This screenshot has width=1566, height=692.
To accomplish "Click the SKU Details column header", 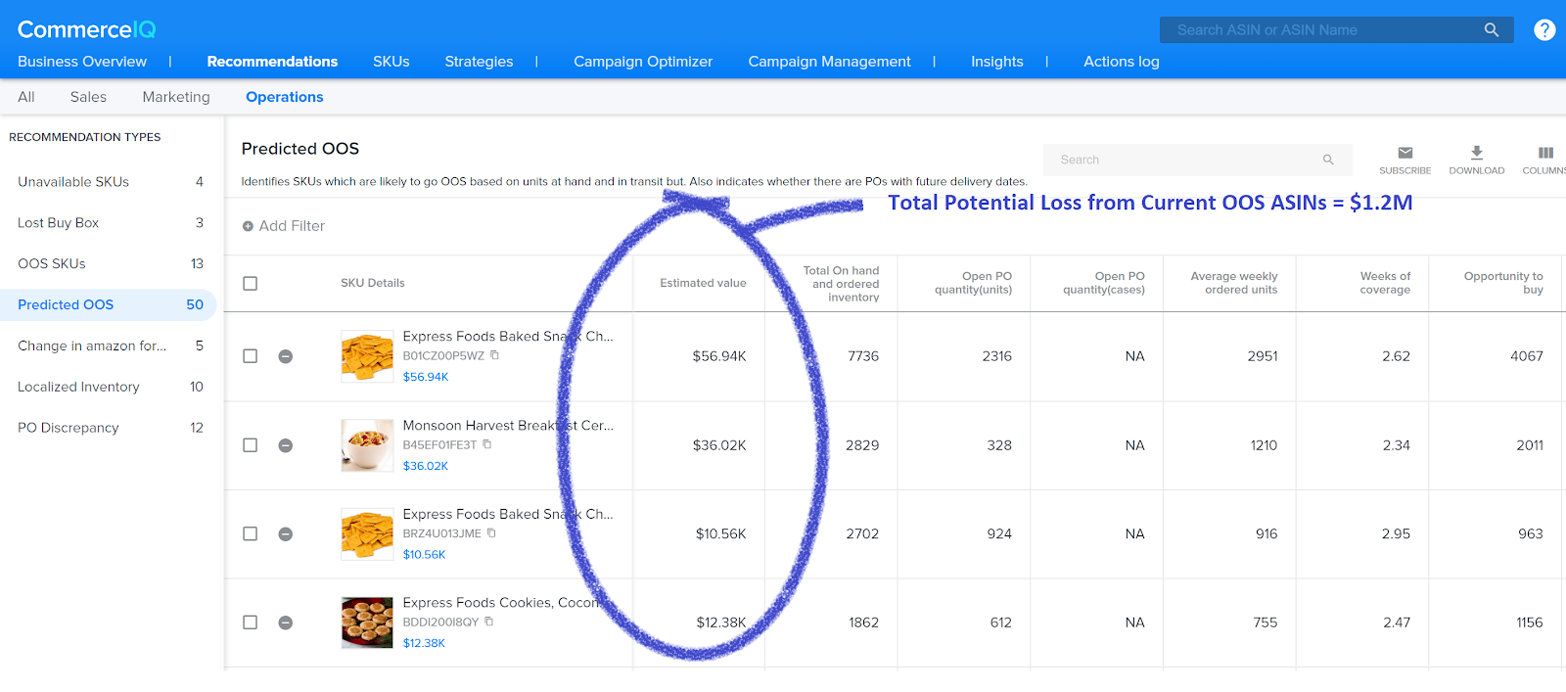I will pos(373,284).
